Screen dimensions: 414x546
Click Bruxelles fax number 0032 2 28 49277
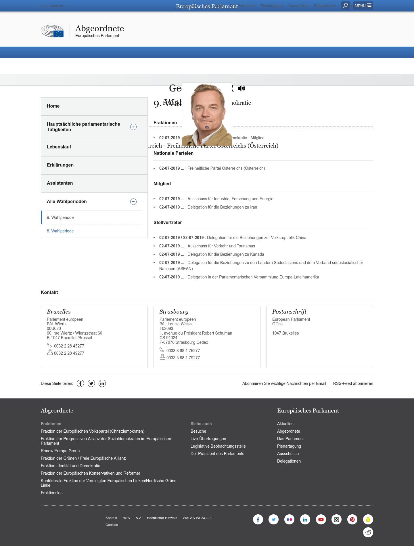69,353
